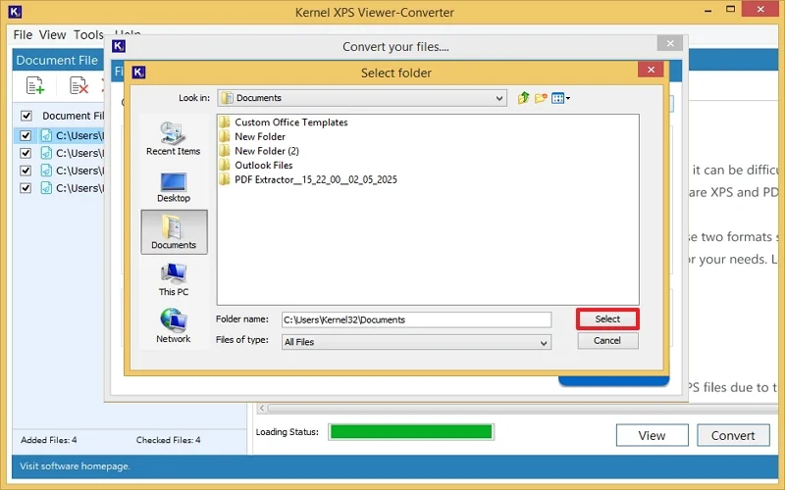Uncheck the second C:\Users file checkbox
The image size is (785, 490).
pos(26,153)
